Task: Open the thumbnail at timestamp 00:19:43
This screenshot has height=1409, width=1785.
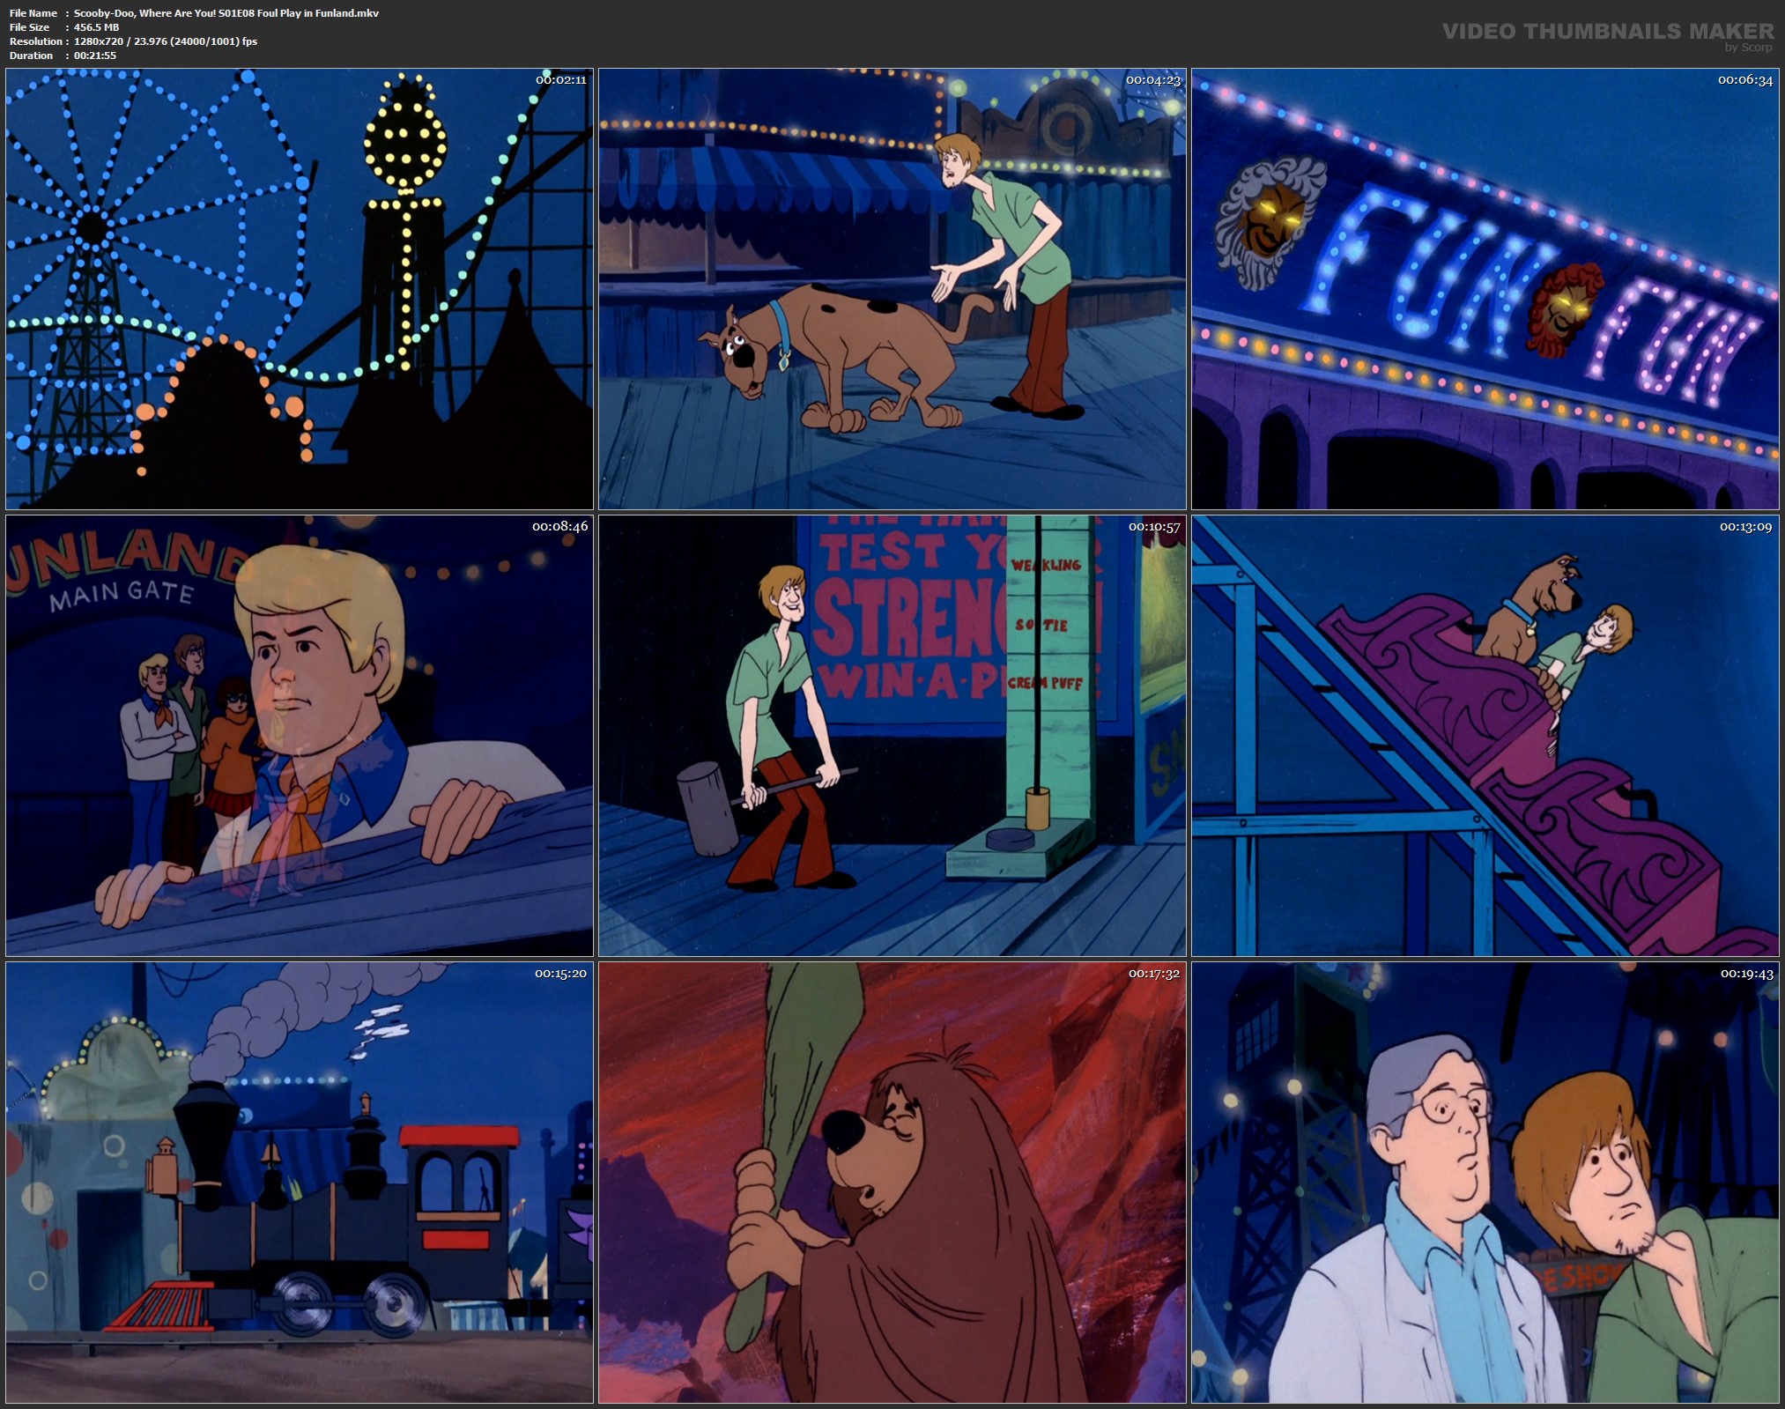Action: (x=1485, y=1183)
